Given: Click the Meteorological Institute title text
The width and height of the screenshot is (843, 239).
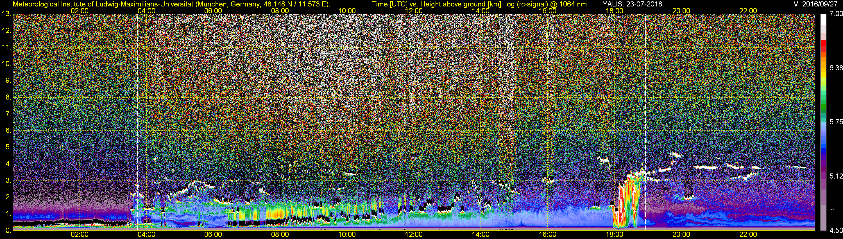Looking at the screenshot, I should click(x=171, y=4).
